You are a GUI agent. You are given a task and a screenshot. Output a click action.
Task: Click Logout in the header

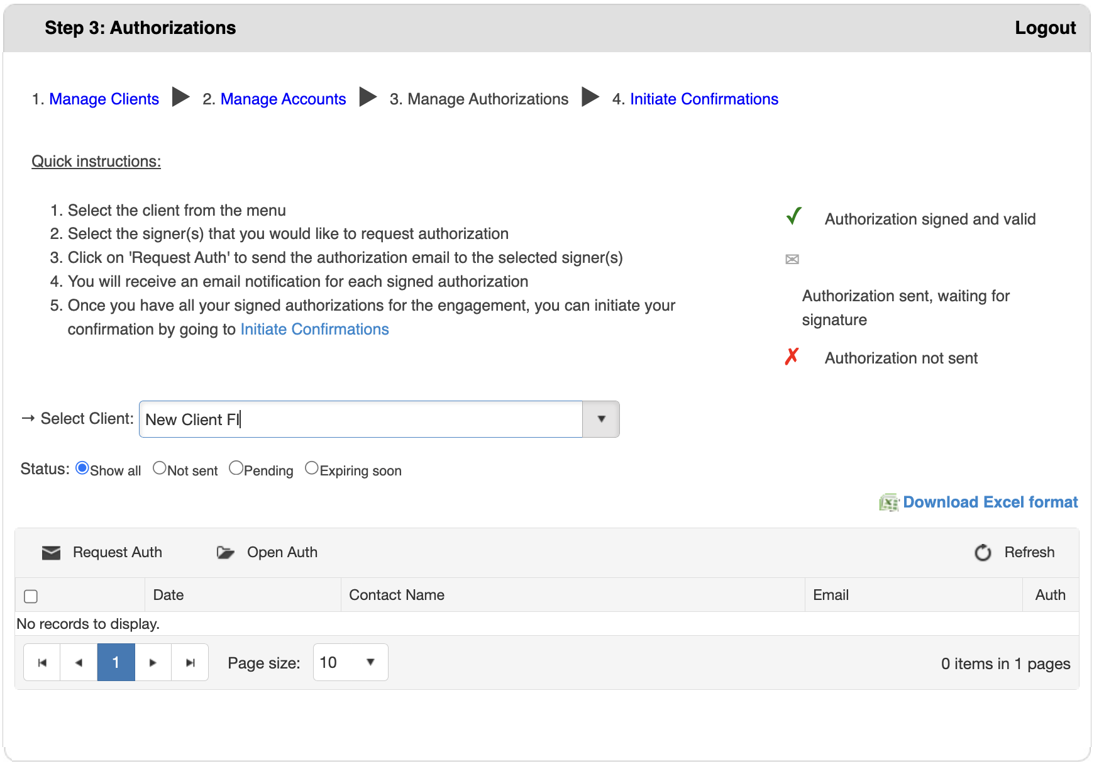point(1045,28)
